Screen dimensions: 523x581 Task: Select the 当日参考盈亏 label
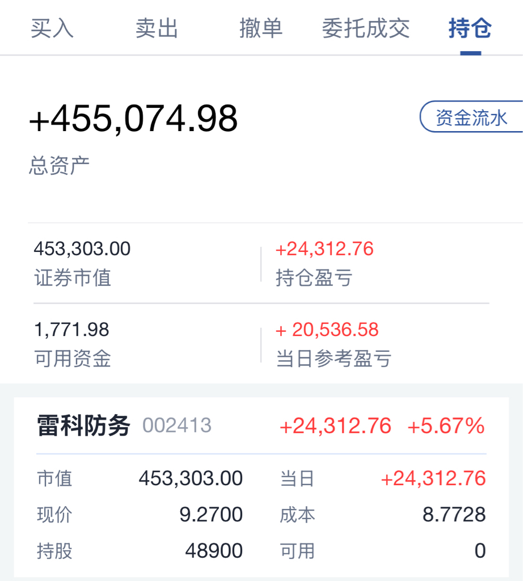pos(334,359)
